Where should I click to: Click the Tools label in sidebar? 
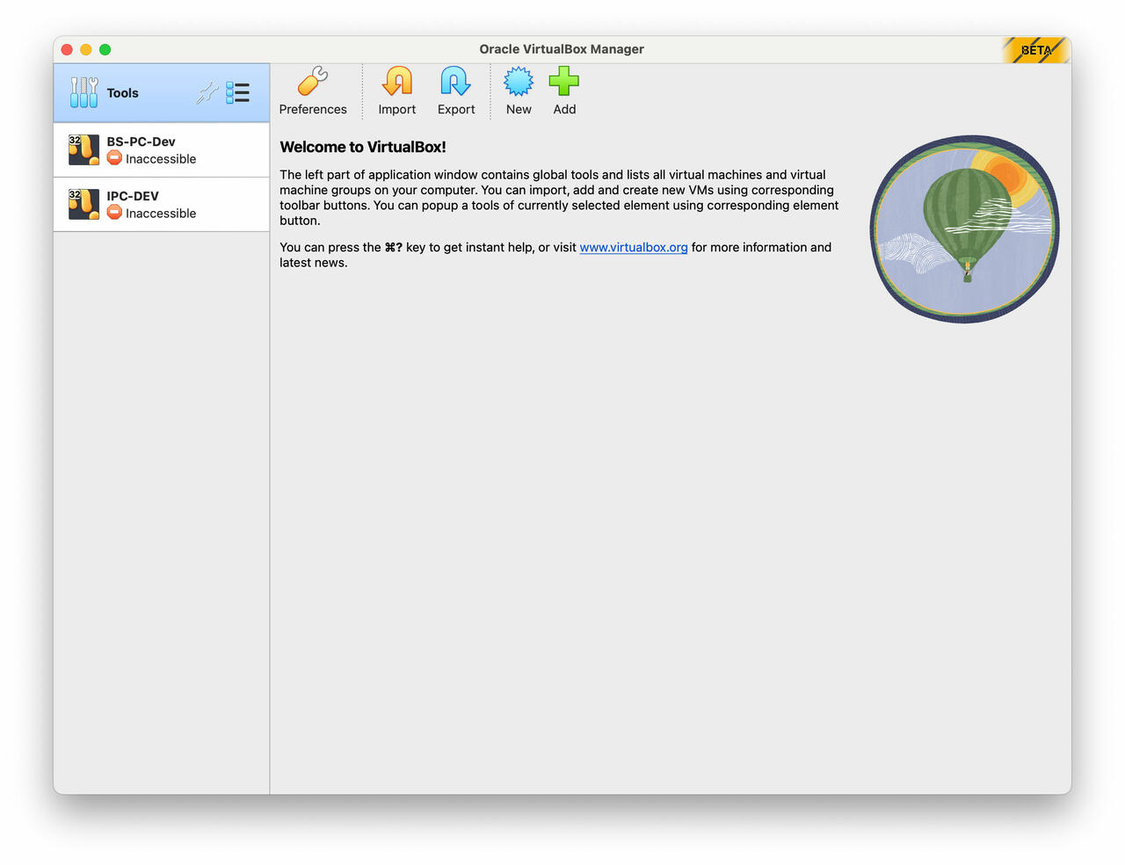(x=123, y=93)
